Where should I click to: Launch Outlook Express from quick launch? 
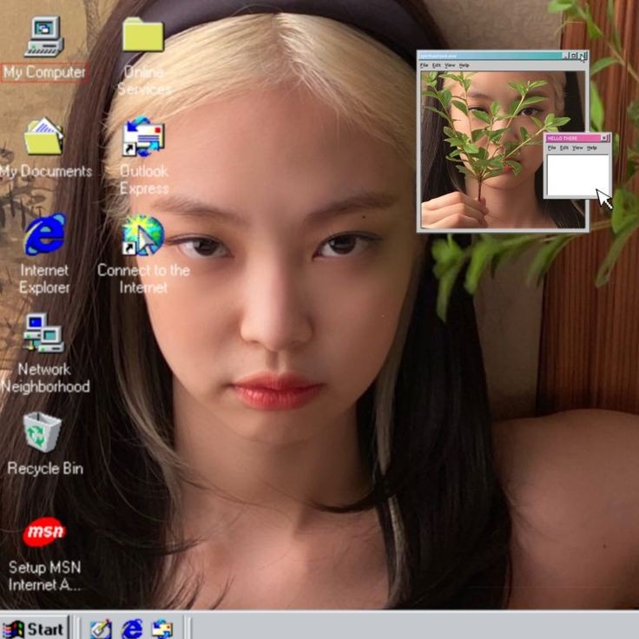tap(162, 629)
